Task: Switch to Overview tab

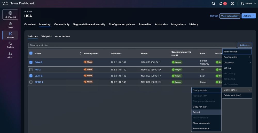Action: 30,24
